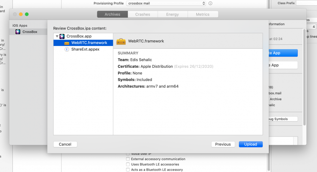
Task: Click the blue Distribute App button behind dialog
Action: [283, 53]
